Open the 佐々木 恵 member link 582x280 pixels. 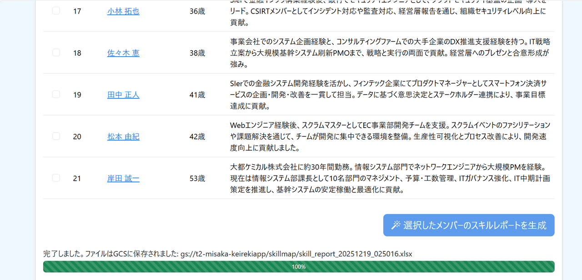[123, 53]
